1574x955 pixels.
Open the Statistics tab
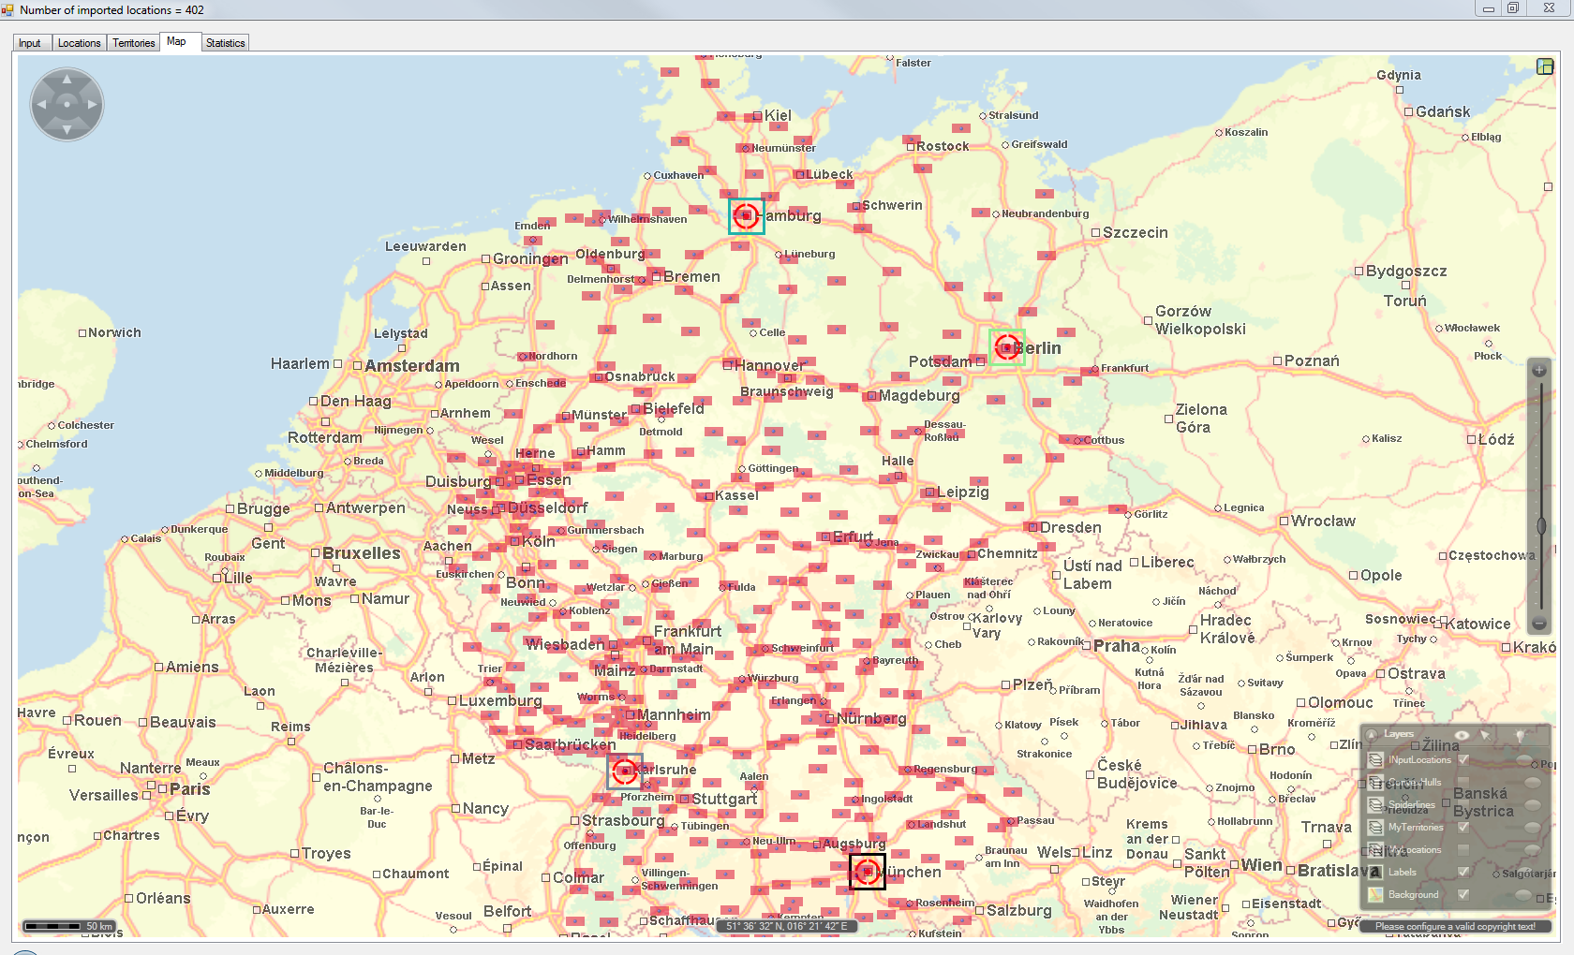pos(225,43)
